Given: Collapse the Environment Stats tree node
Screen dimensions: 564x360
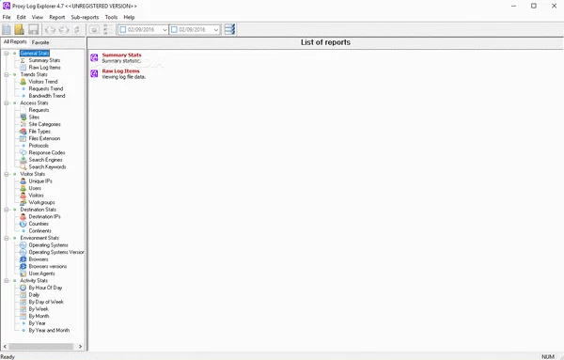Looking at the screenshot, I should tap(7, 238).
